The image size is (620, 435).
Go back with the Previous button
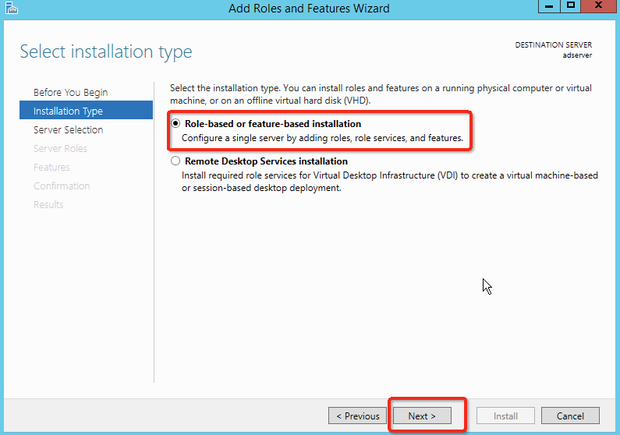[357, 416]
